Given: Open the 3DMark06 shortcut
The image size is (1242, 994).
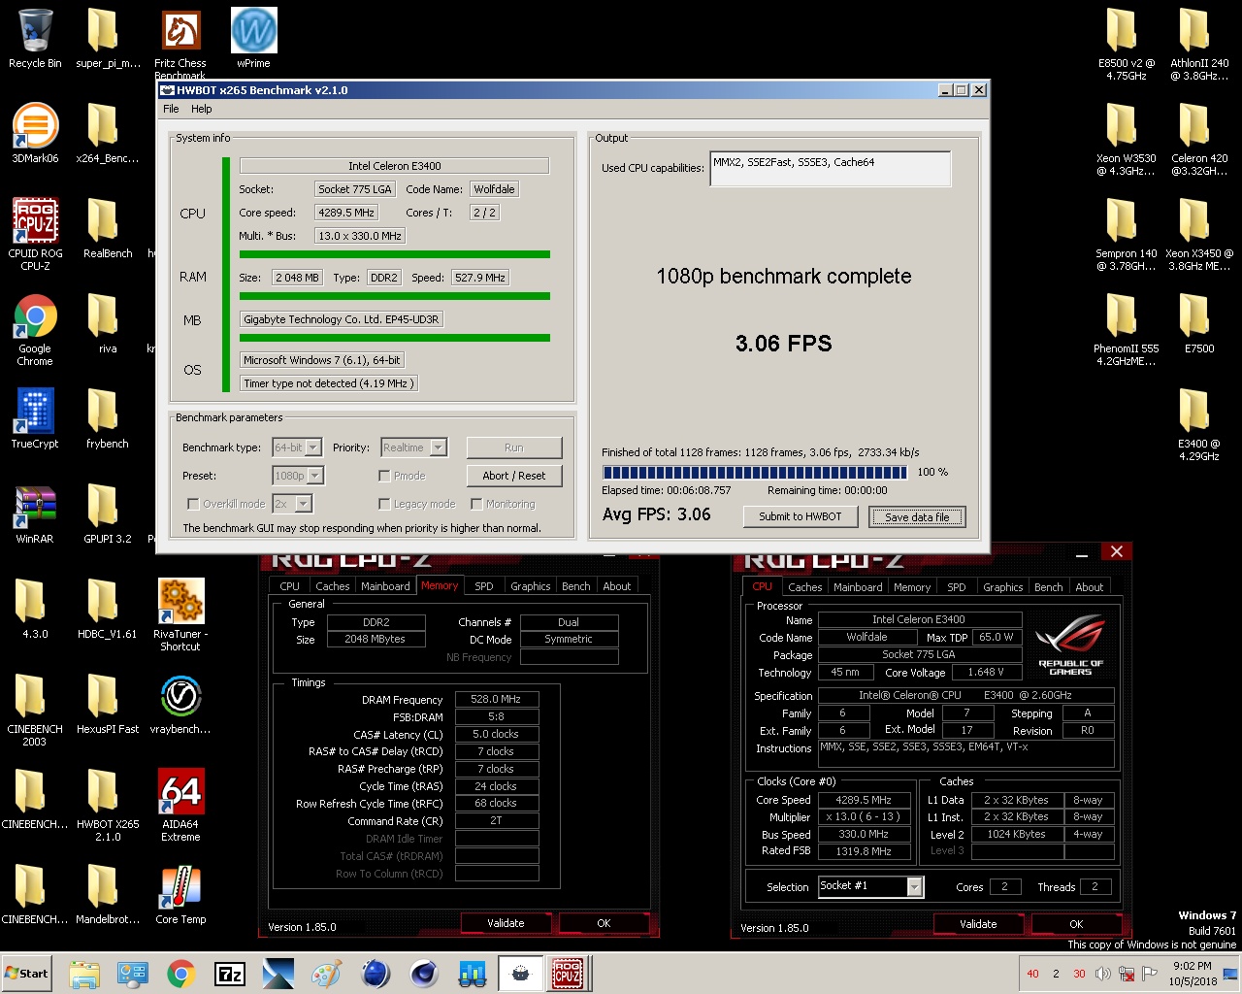Looking at the screenshot, I should click(35, 133).
